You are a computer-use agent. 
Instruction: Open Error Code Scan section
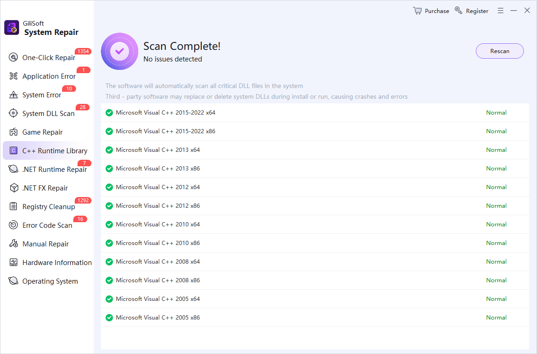pyautogui.click(x=47, y=225)
